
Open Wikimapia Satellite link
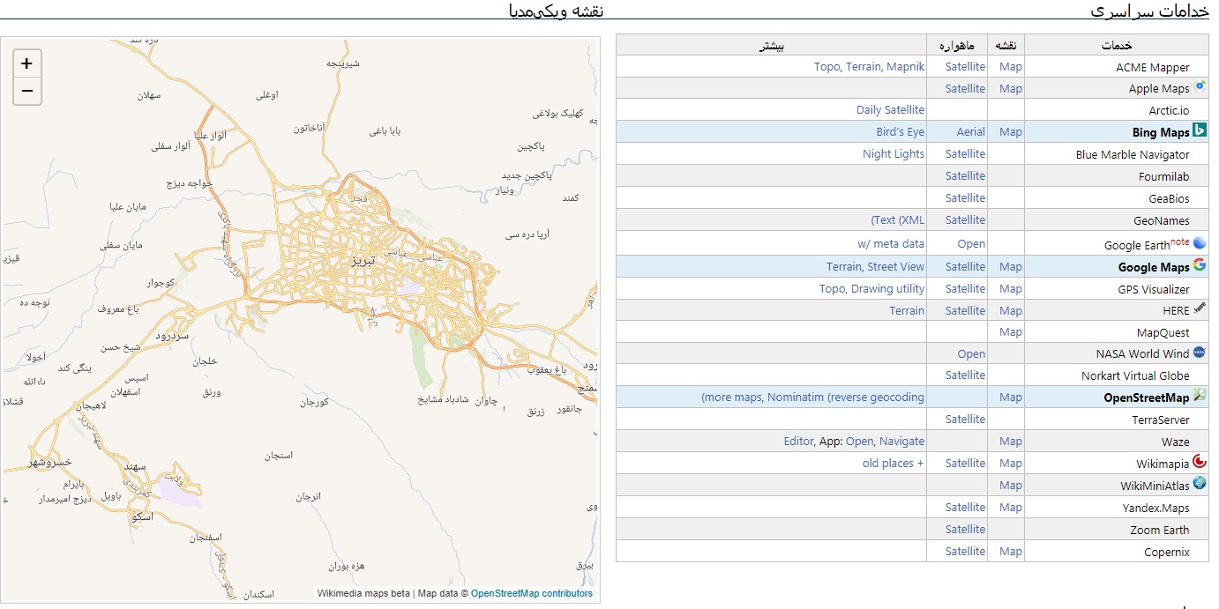pos(965,464)
